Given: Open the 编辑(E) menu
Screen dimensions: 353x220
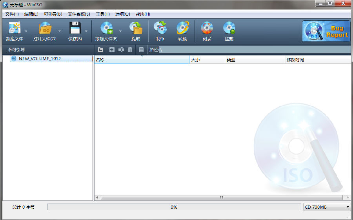Looking at the screenshot, I should click(x=31, y=14).
